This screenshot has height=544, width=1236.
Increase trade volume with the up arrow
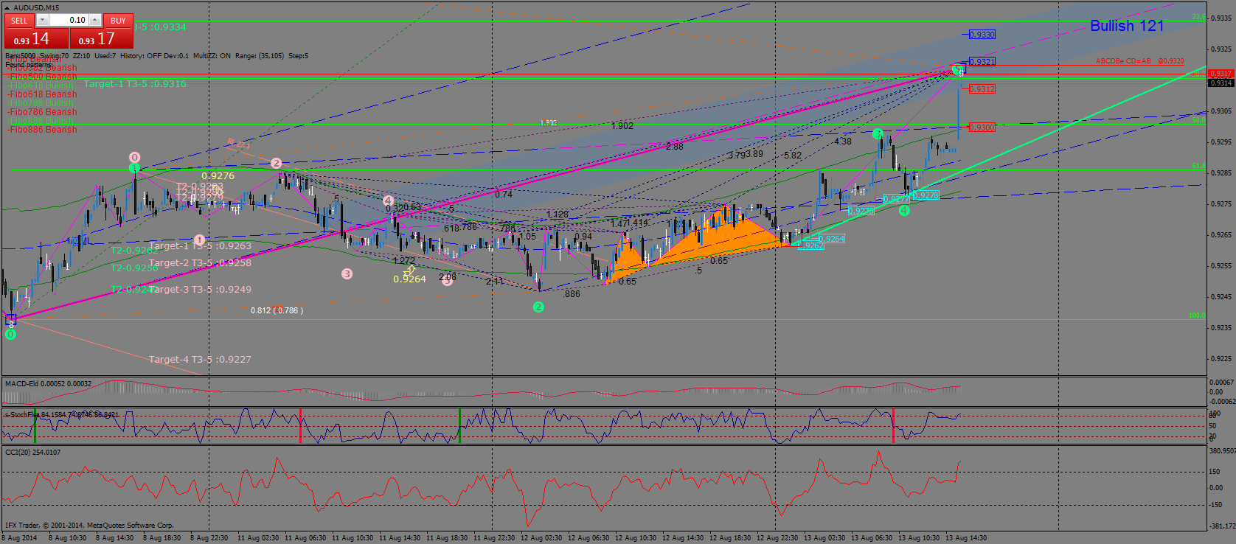[95, 21]
